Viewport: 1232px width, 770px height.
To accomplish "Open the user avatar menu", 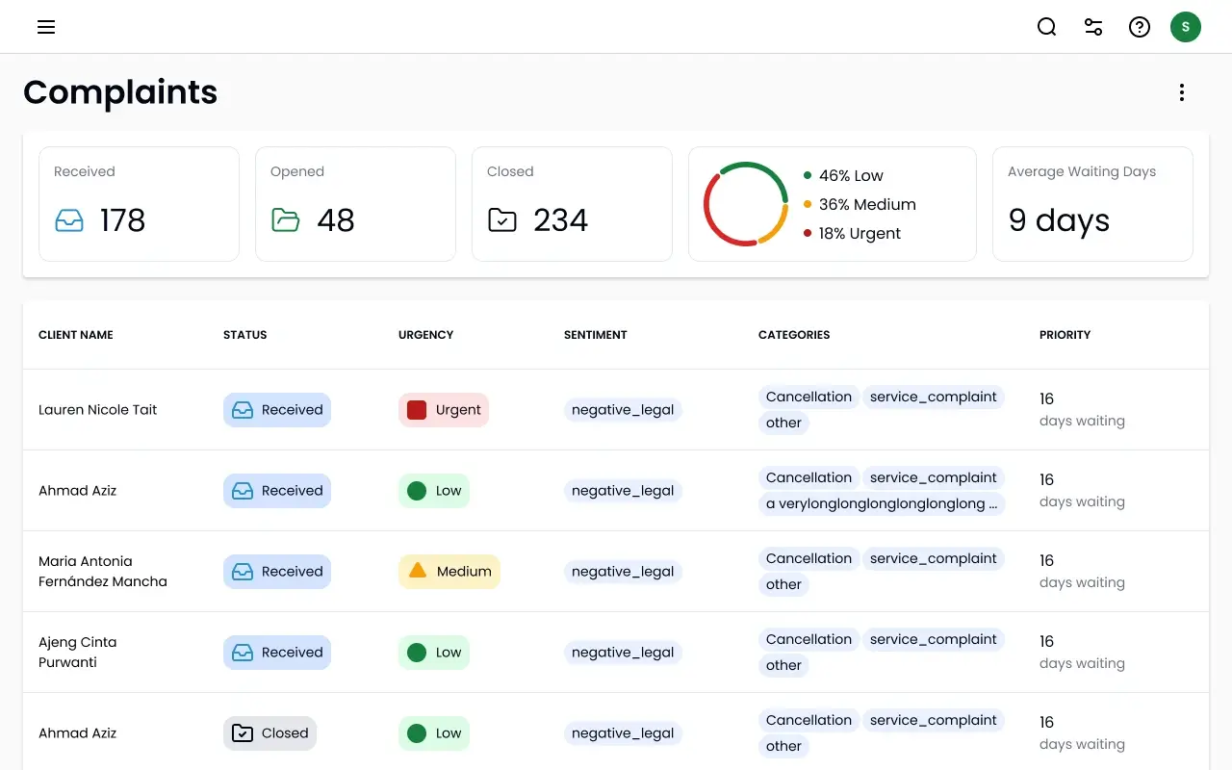I will click(x=1186, y=27).
